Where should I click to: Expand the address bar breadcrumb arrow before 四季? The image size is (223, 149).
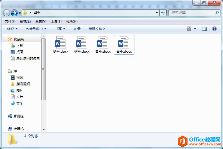tap(30, 13)
